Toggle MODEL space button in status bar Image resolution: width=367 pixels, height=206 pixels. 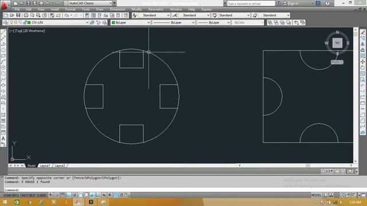pyautogui.click(x=316, y=195)
